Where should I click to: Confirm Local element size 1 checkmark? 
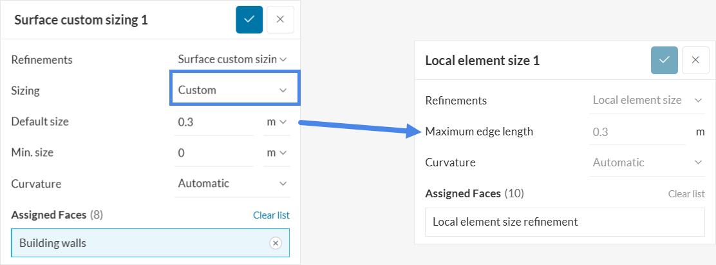click(664, 60)
